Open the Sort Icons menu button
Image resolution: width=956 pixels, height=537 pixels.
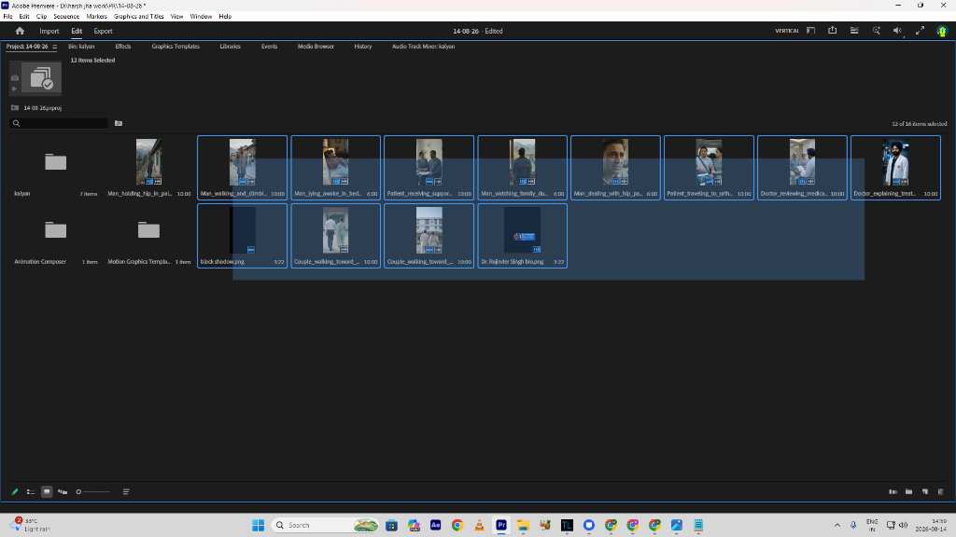pos(126,491)
